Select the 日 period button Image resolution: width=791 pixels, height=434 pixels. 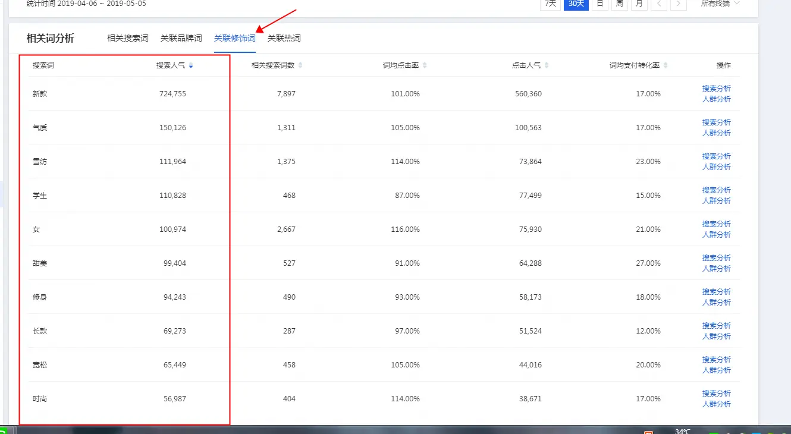[600, 4]
